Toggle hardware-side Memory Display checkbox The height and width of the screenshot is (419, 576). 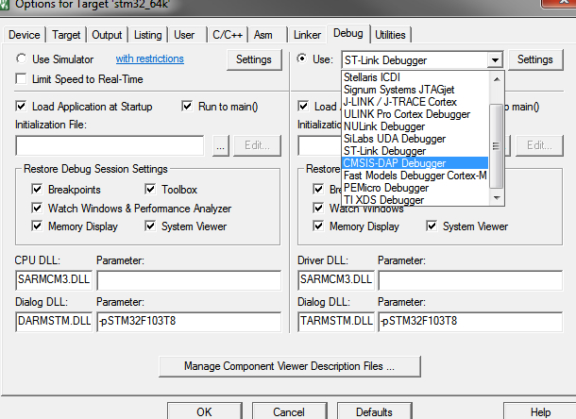coord(318,226)
